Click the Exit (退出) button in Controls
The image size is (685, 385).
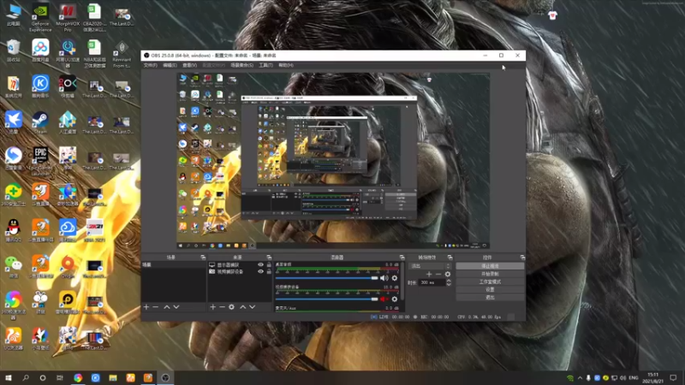tap(490, 297)
